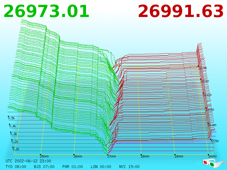The image size is (227, 170).
Task: Click the 27000 price axis label
Action: 112,156
